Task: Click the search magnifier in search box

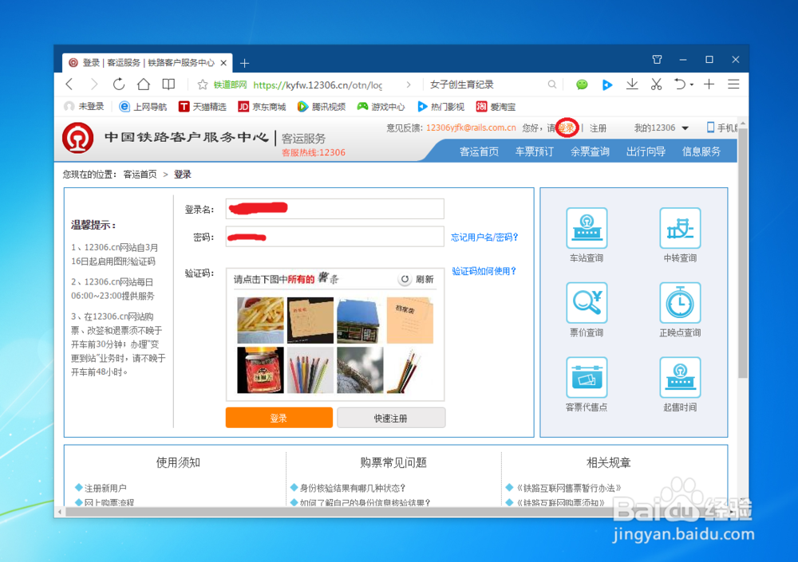Action: point(551,85)
